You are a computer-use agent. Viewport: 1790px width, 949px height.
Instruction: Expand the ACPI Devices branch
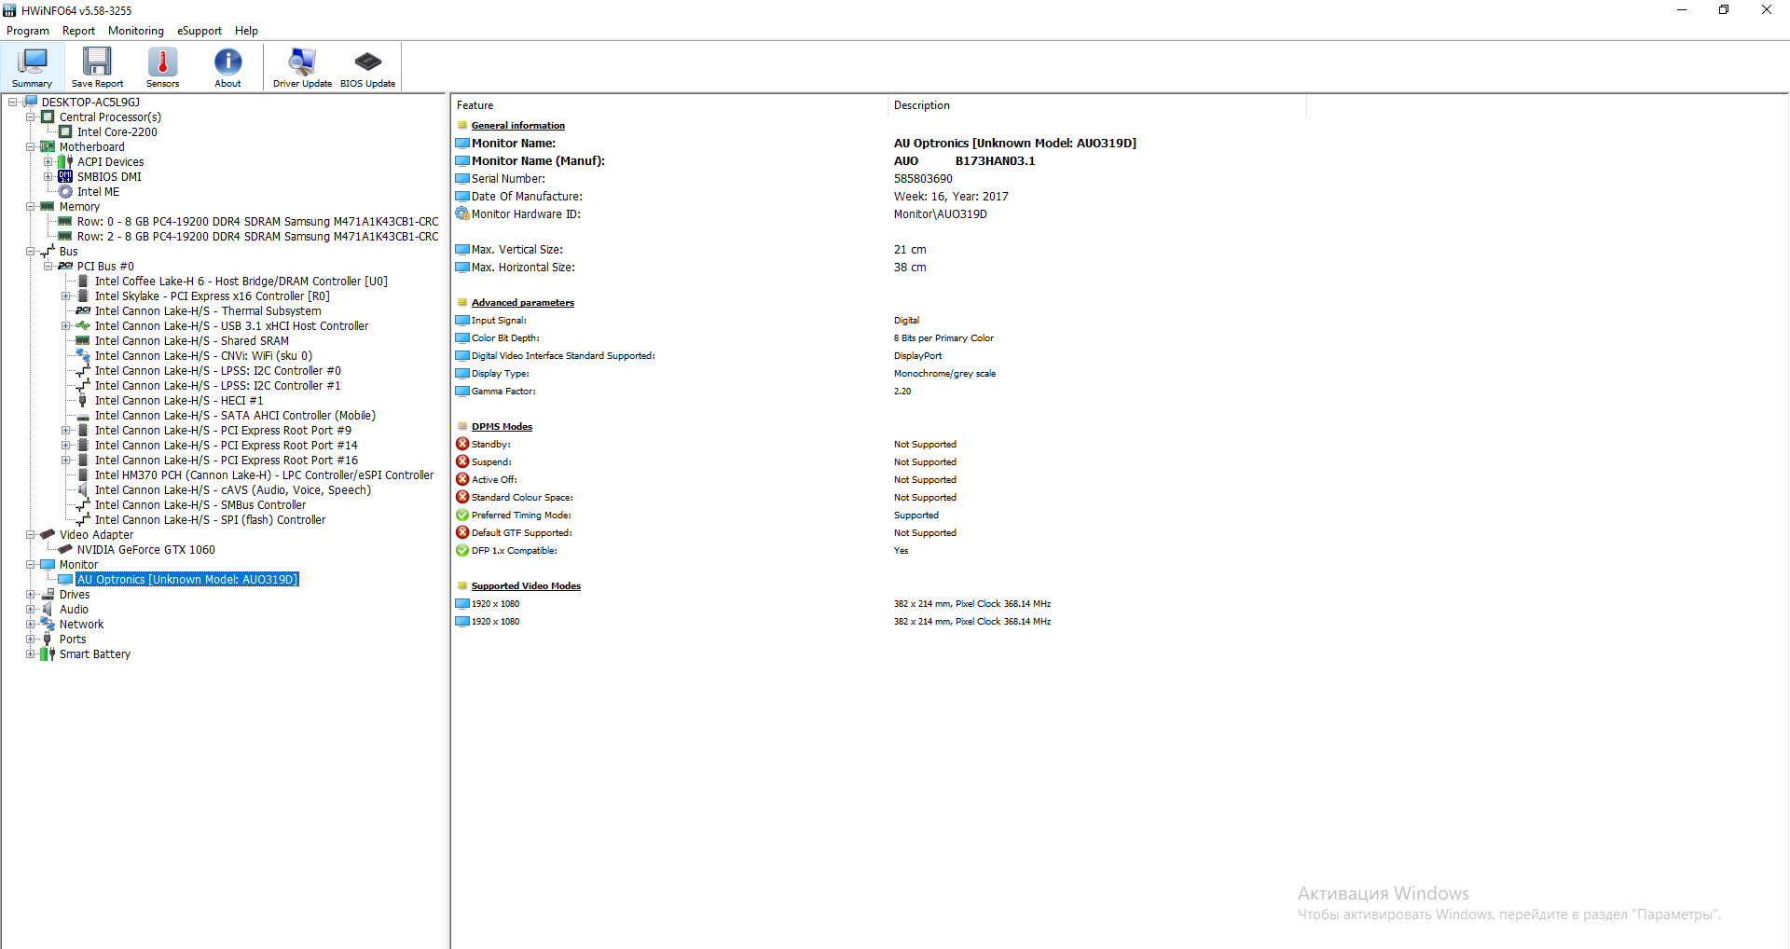pos(48,162)
